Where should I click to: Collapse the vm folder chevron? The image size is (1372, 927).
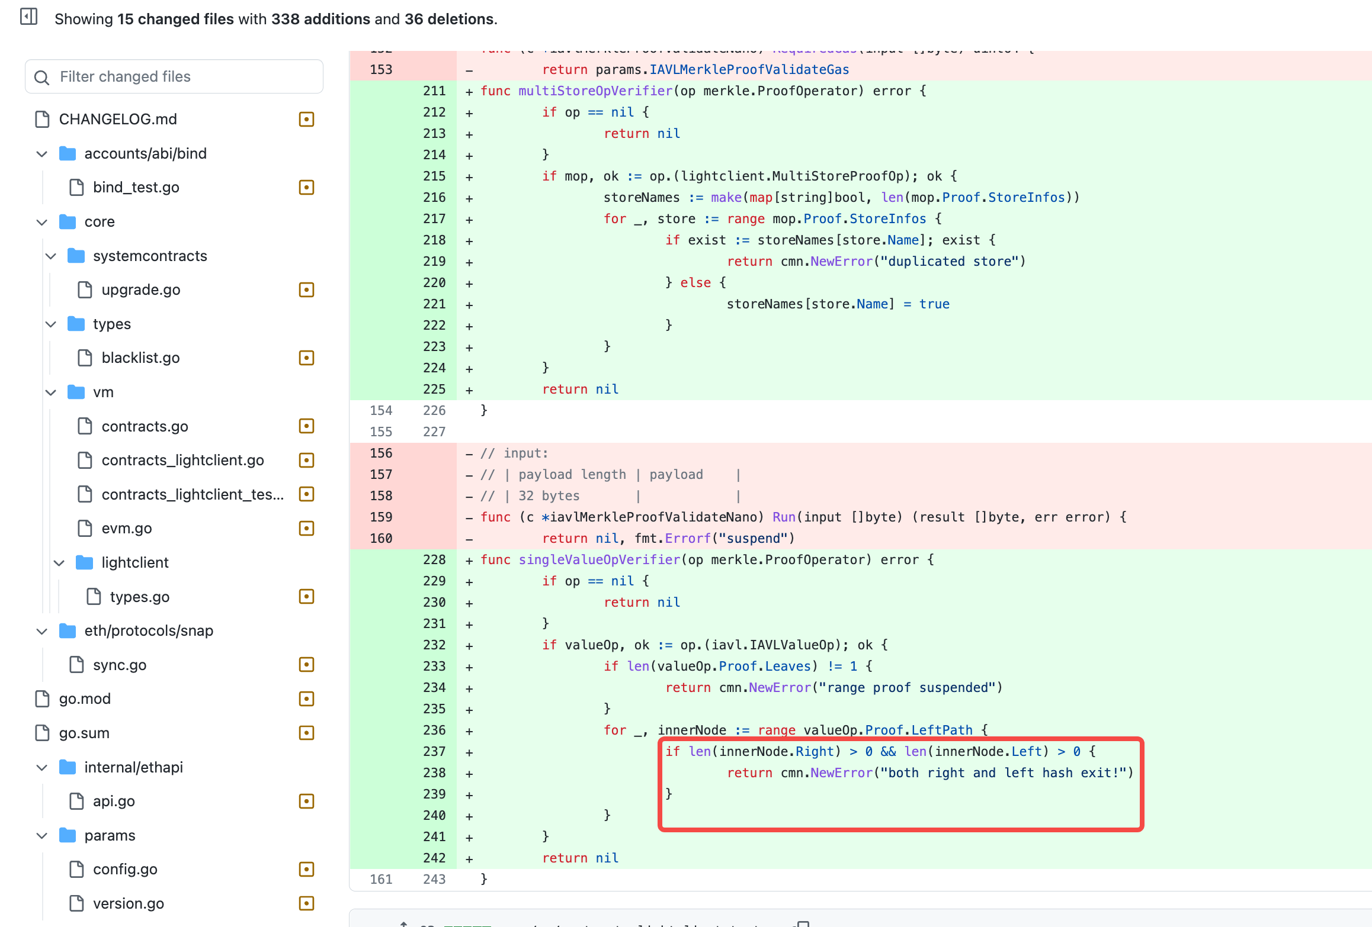coord(50,392)
